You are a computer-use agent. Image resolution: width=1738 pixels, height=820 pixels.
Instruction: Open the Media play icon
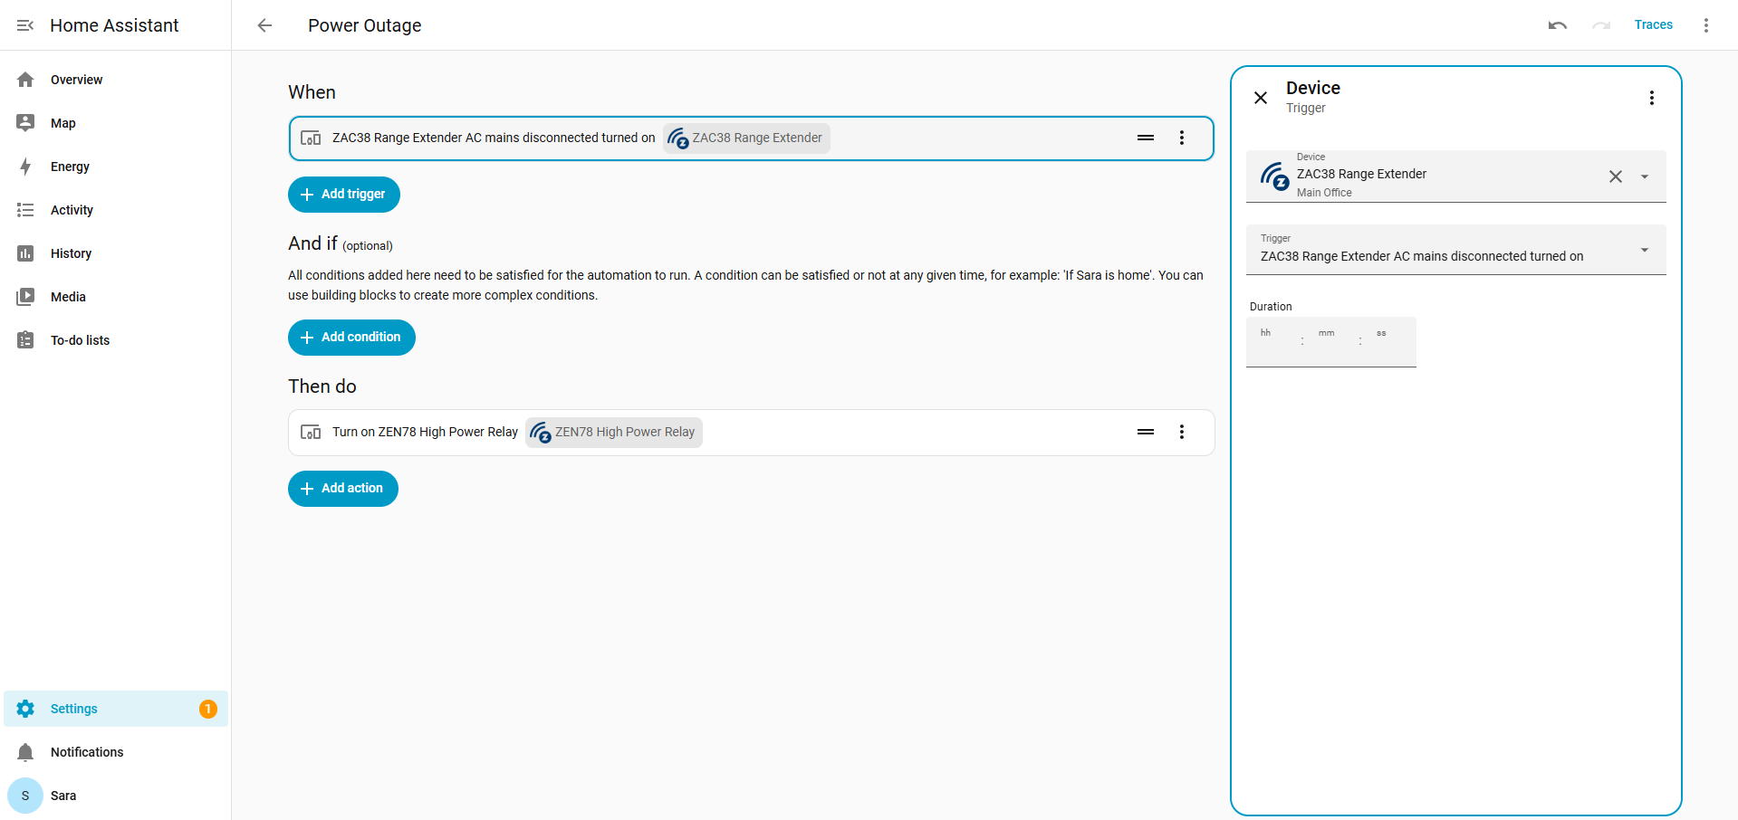25,297
